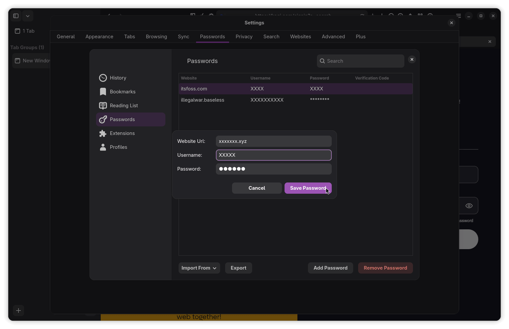The width and height of the screenshot is (509, 329).
Task: Click Cancel in the add password dialog
Action: pos(257,188)
